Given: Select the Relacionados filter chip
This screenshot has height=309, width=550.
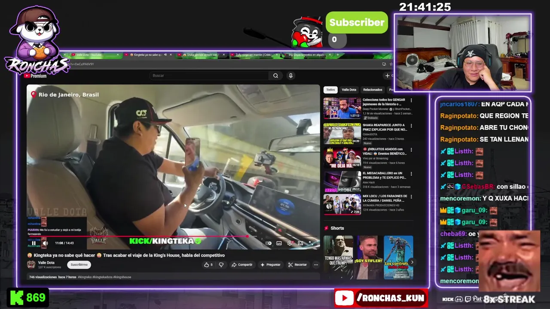Looking at the screenshot, I should (373, 90).
